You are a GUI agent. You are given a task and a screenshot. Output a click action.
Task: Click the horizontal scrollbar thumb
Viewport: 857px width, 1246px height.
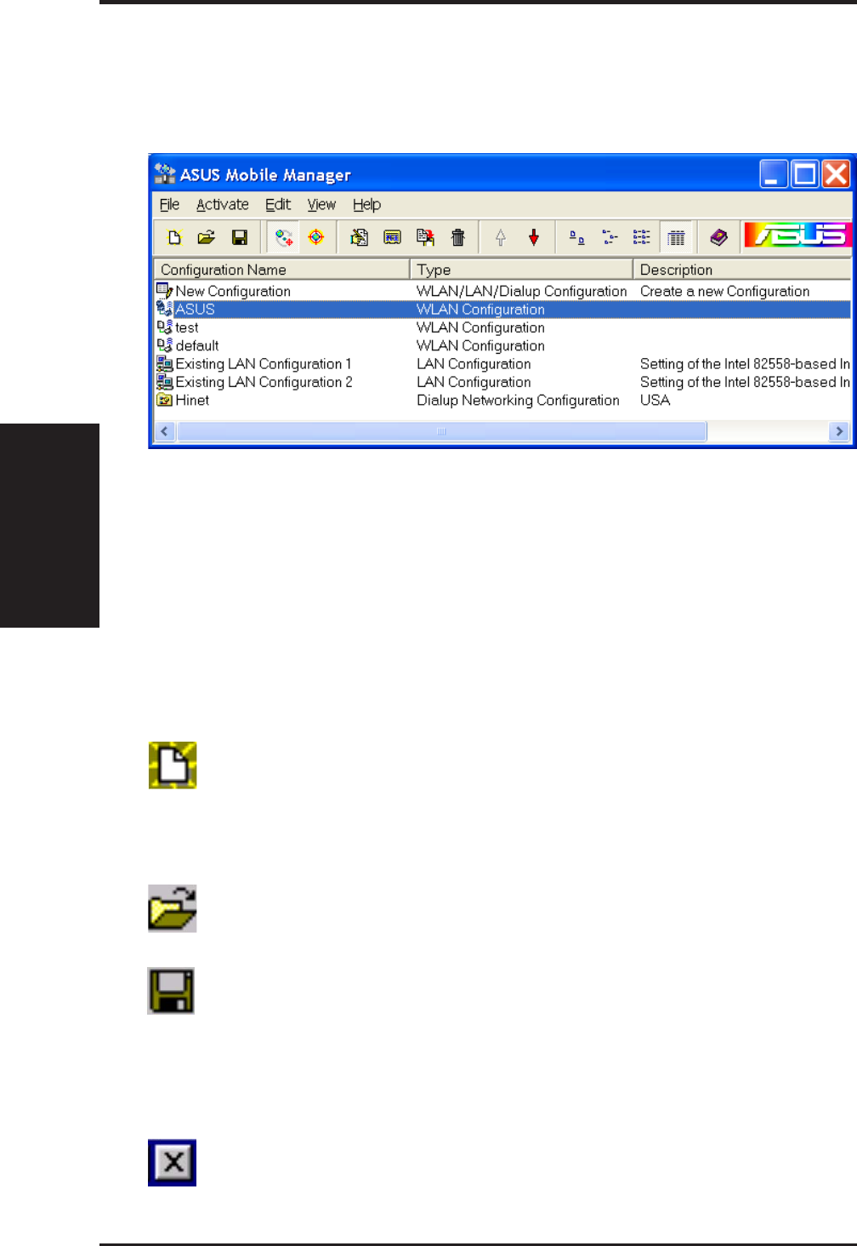point(441,431)
